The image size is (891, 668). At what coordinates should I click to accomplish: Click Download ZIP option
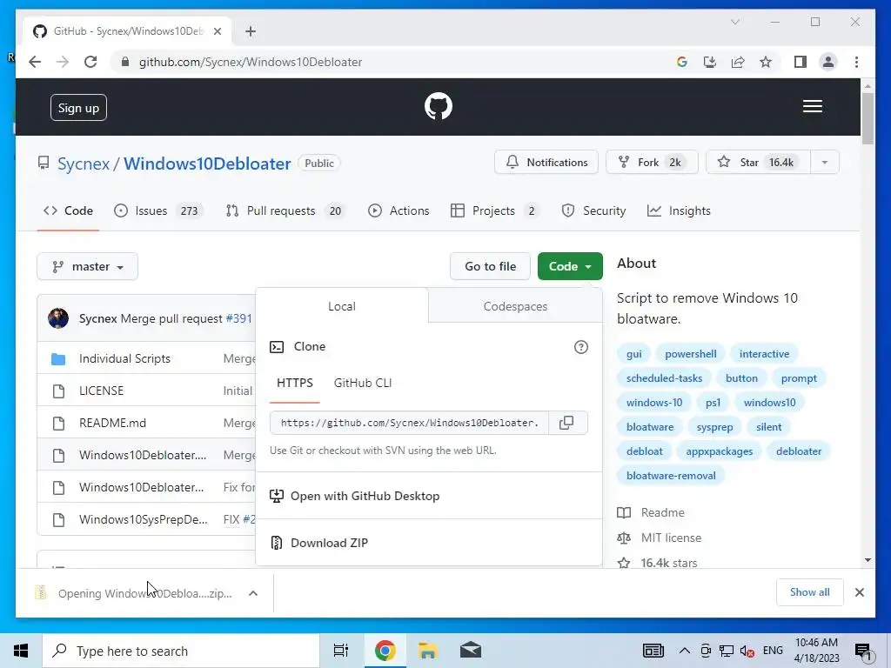click(x=329, y=543)
